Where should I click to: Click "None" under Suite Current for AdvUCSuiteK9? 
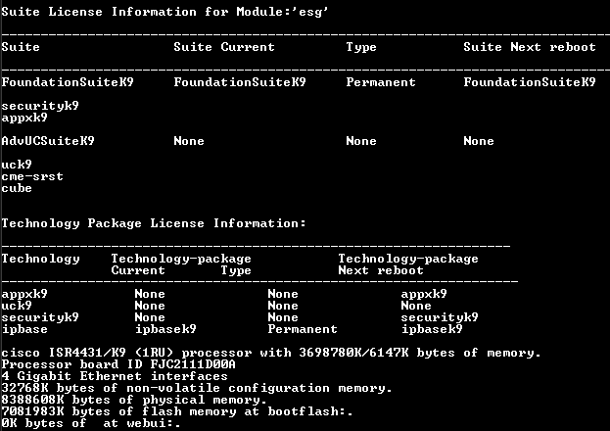click(189, 141)
